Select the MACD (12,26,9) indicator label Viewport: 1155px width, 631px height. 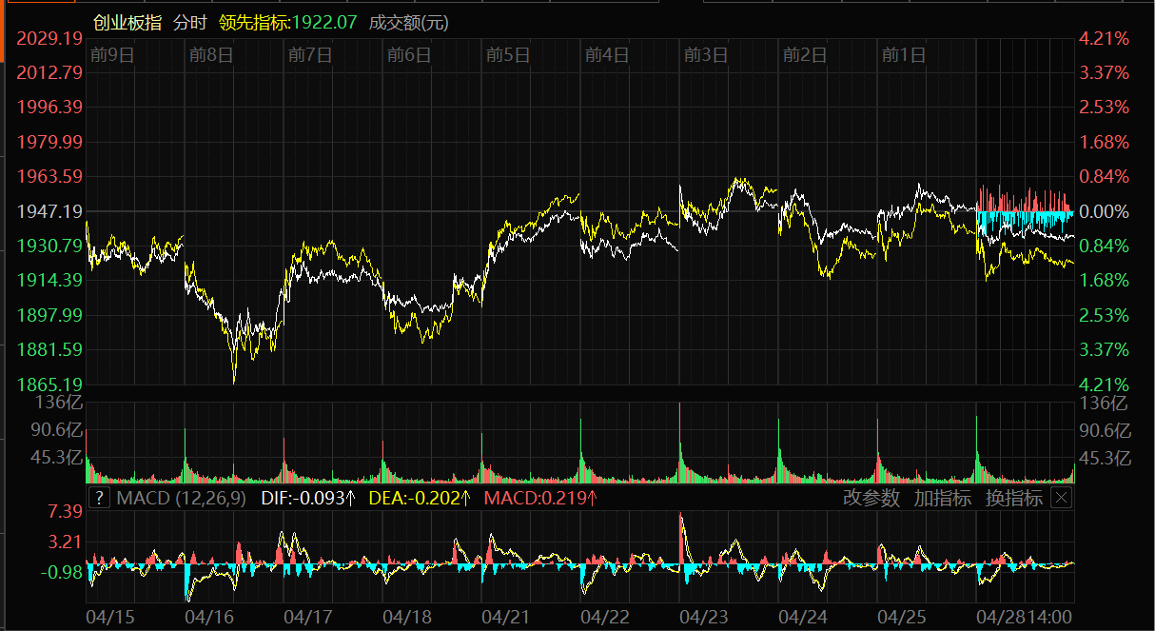tap(182, 498)
